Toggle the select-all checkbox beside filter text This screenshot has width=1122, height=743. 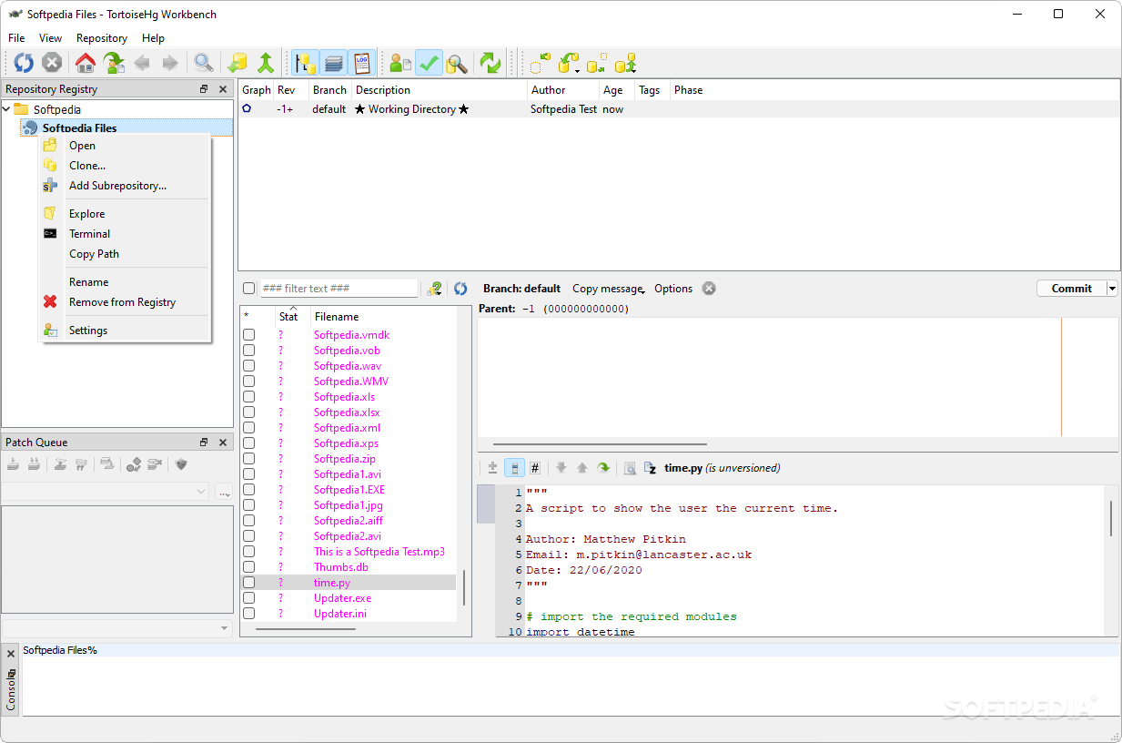(248, 289)
